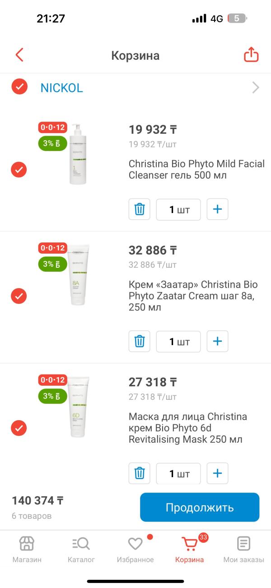Tap quantity field of Zaatar Cream

pyautogui.click(x=178, y=341)
